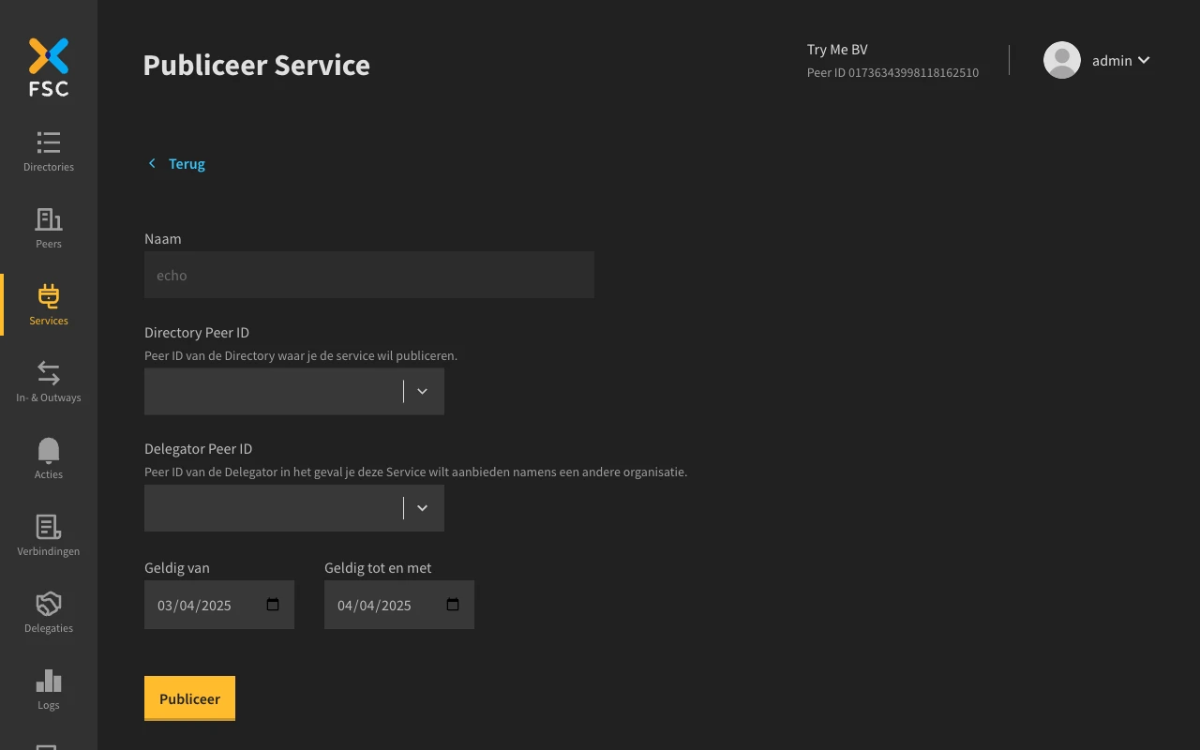Click the Delegator Peer ID combo box field
The image size is (1200, 750).
294,507
